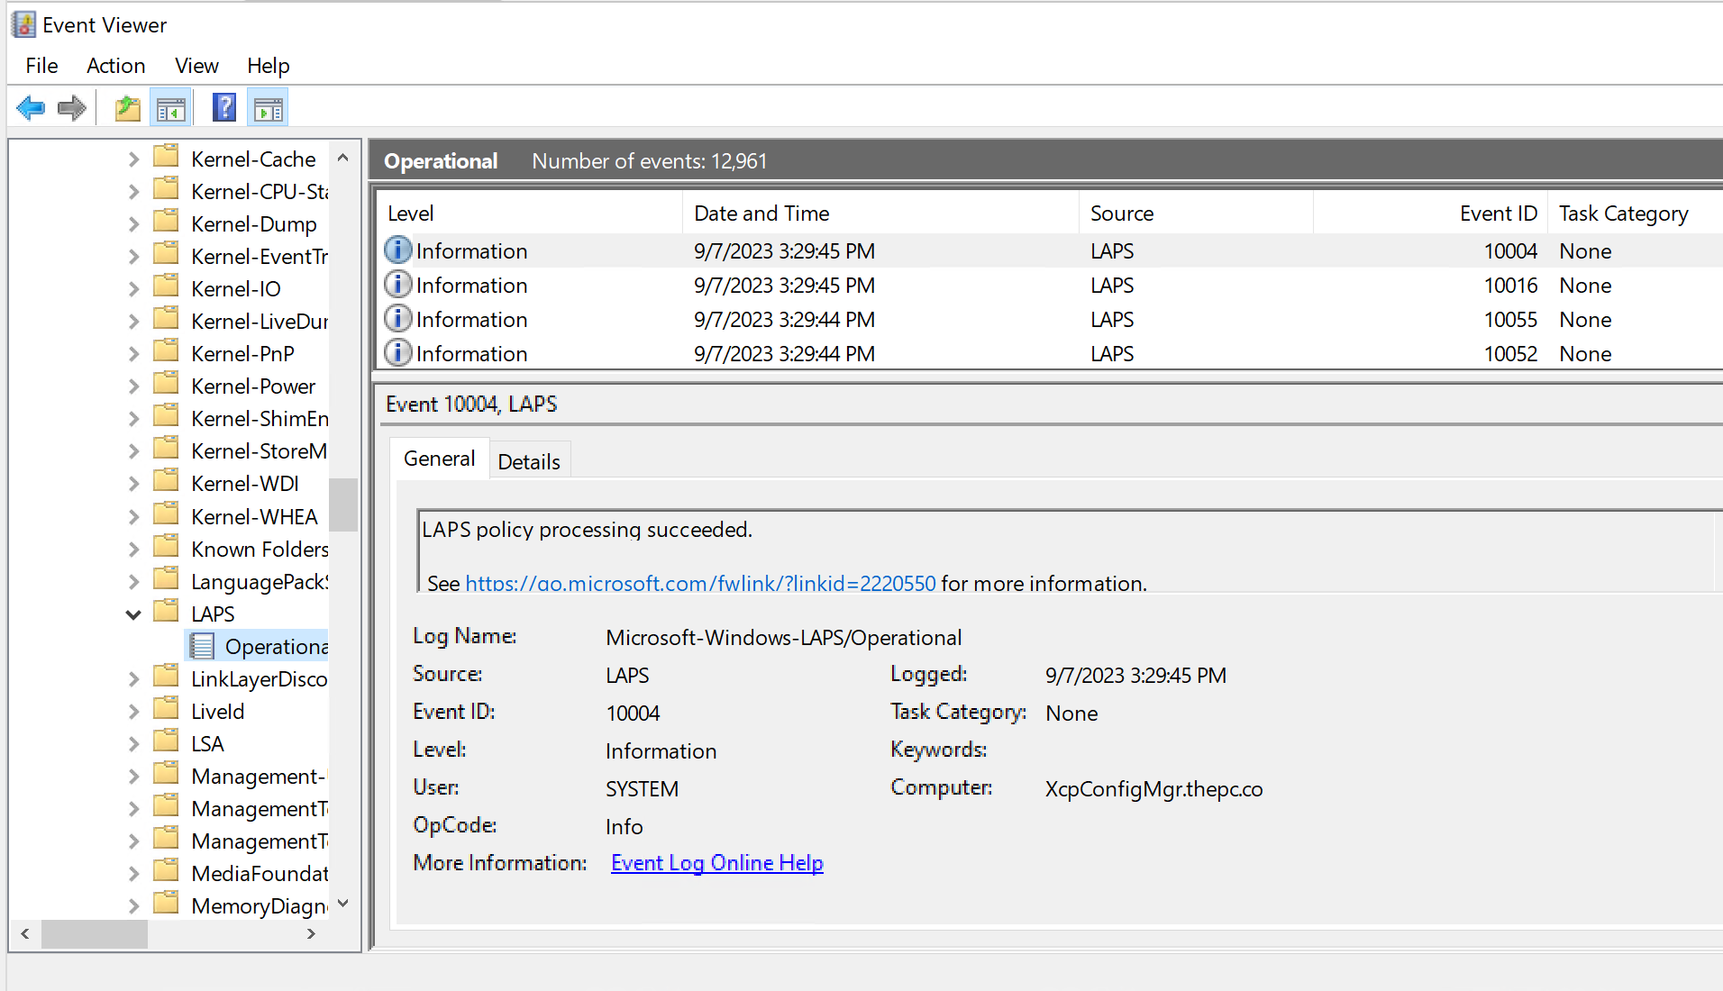Select the MemoryDiagnostics tree item
The width and height of the screenshot is (1723, 991).
click(260, 906)
